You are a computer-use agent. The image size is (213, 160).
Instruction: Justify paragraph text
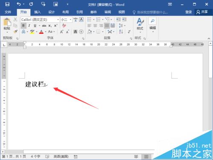[x=107, y=25]
